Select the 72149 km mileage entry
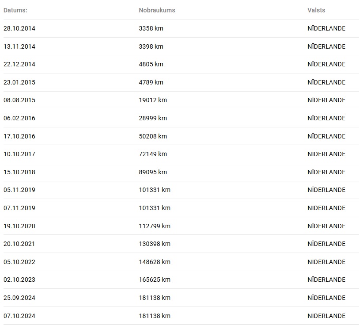This screenshot has height=326, width=359. tap(153, 154)
